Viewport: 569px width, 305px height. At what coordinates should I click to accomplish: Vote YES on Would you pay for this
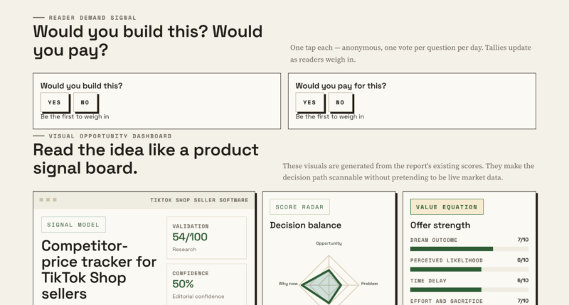click(x=309, y=102)
